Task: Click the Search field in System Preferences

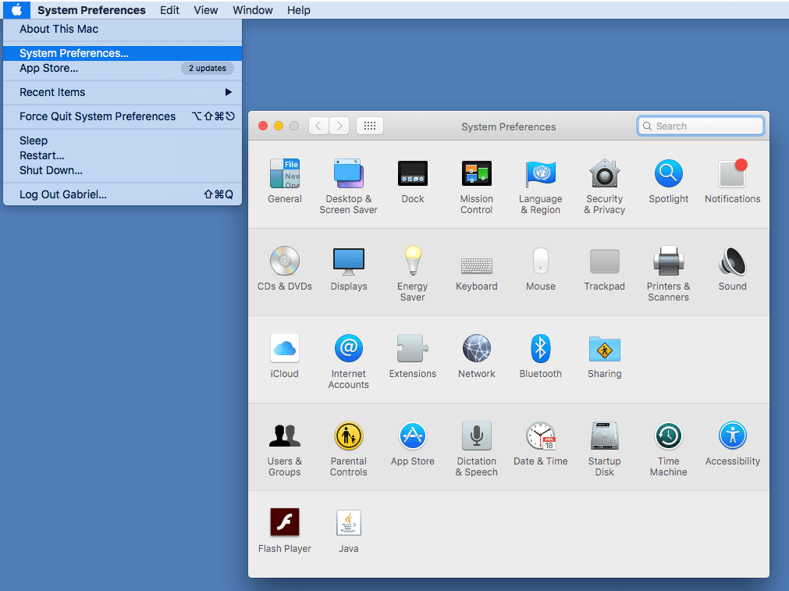Action: click(701, 126)
